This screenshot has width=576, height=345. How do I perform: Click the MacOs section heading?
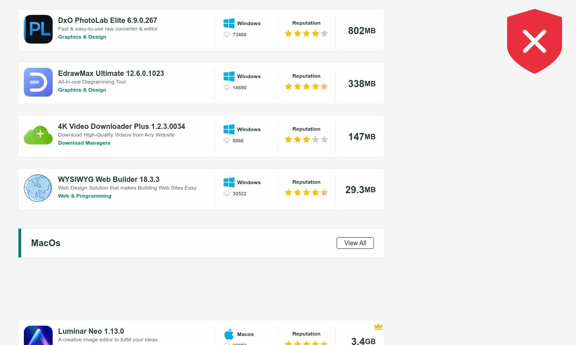point(46,243)
